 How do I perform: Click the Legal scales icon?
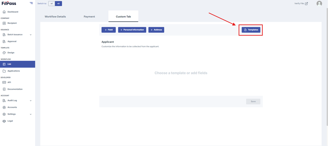pyautogui.click(x=4, y=121)
